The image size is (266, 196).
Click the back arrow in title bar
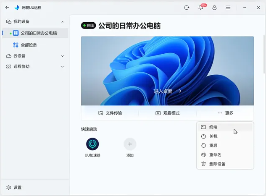(x=7, y=8)
